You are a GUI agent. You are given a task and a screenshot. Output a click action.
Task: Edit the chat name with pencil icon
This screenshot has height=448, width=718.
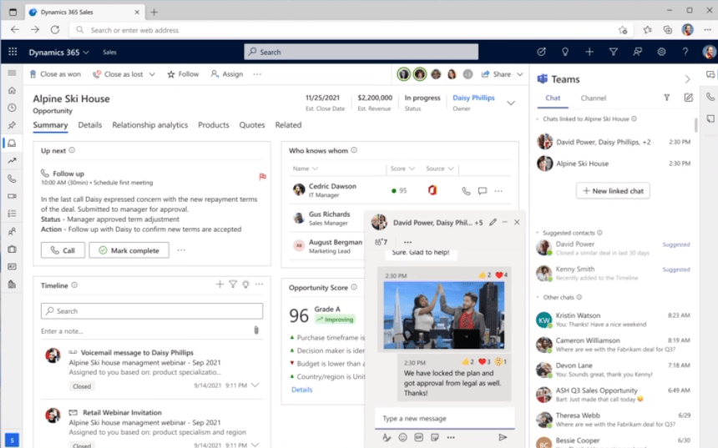(x=493, y=223)
